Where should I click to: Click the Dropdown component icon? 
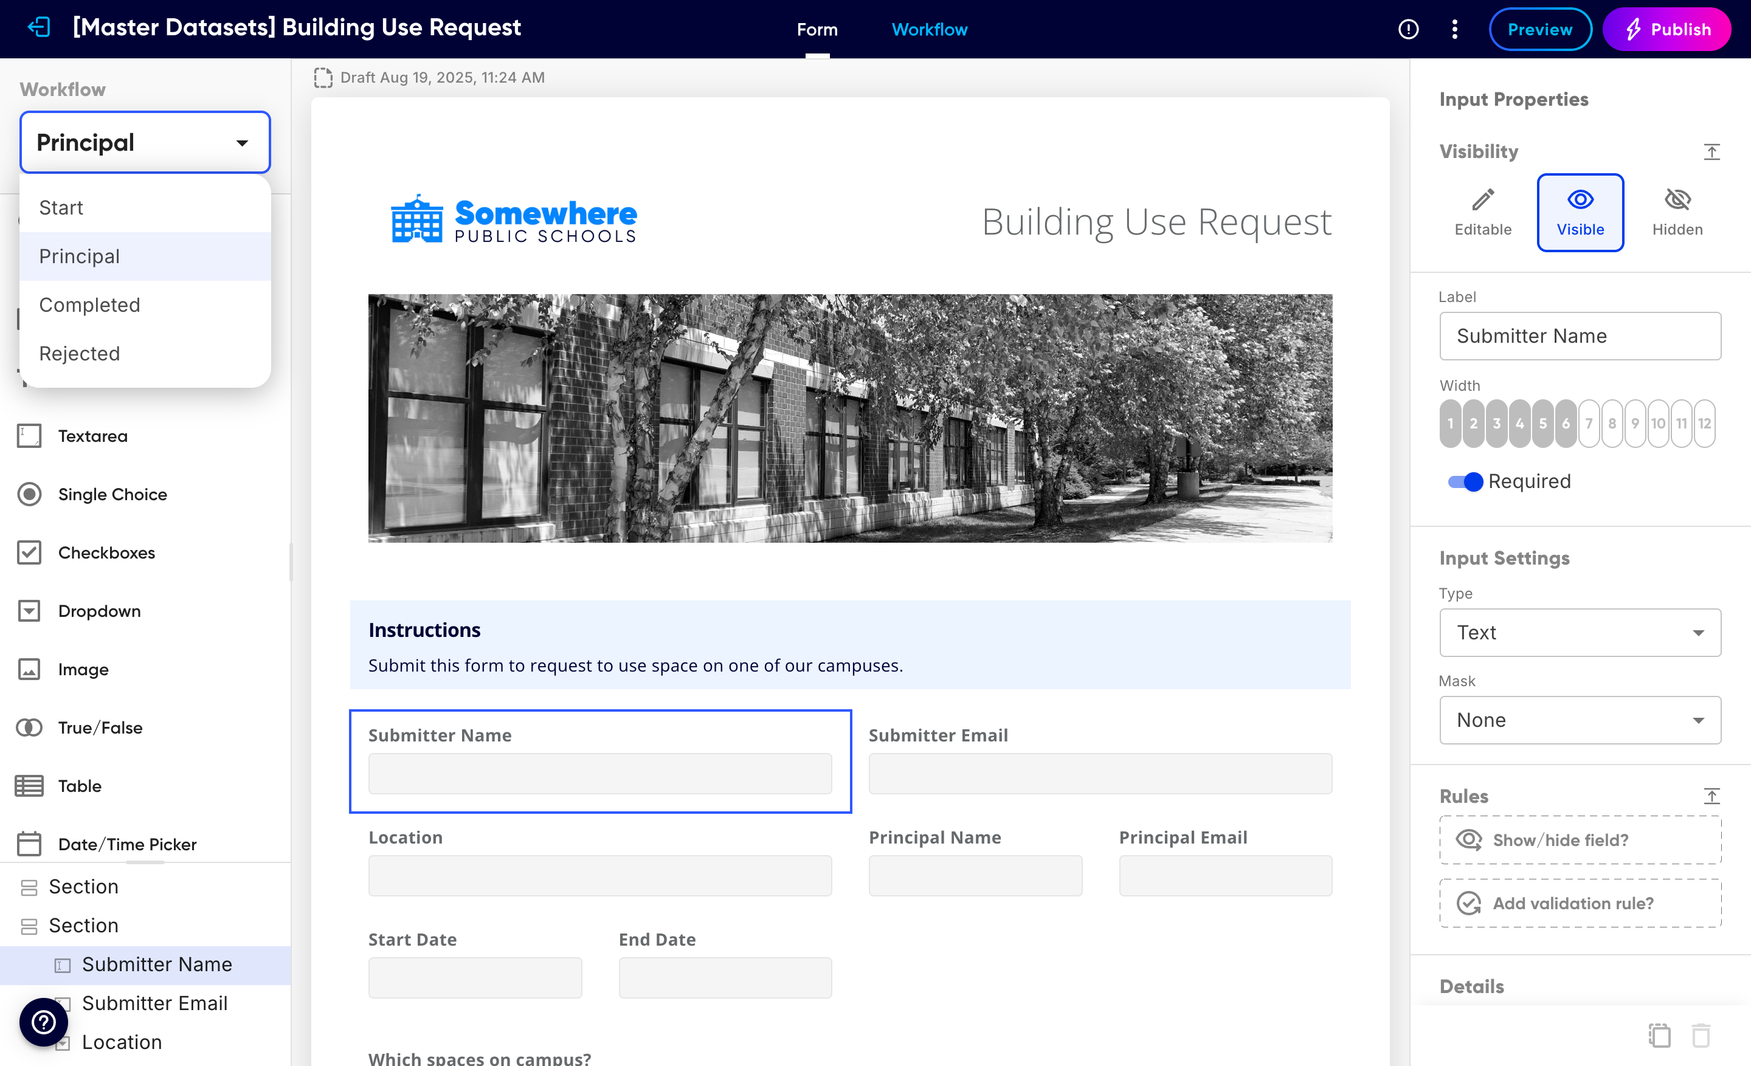(x=29, y=611)
